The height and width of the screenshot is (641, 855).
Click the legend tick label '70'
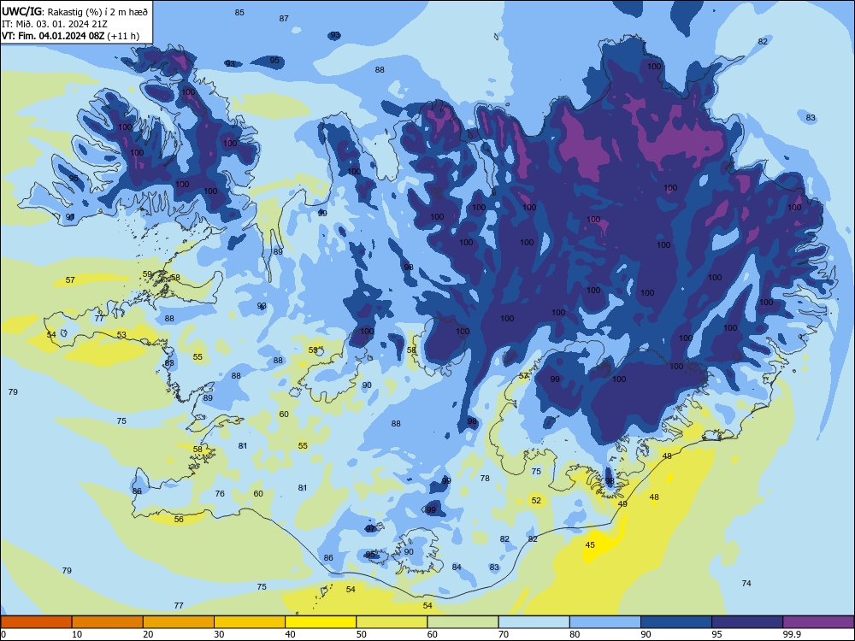coord(504,634)
